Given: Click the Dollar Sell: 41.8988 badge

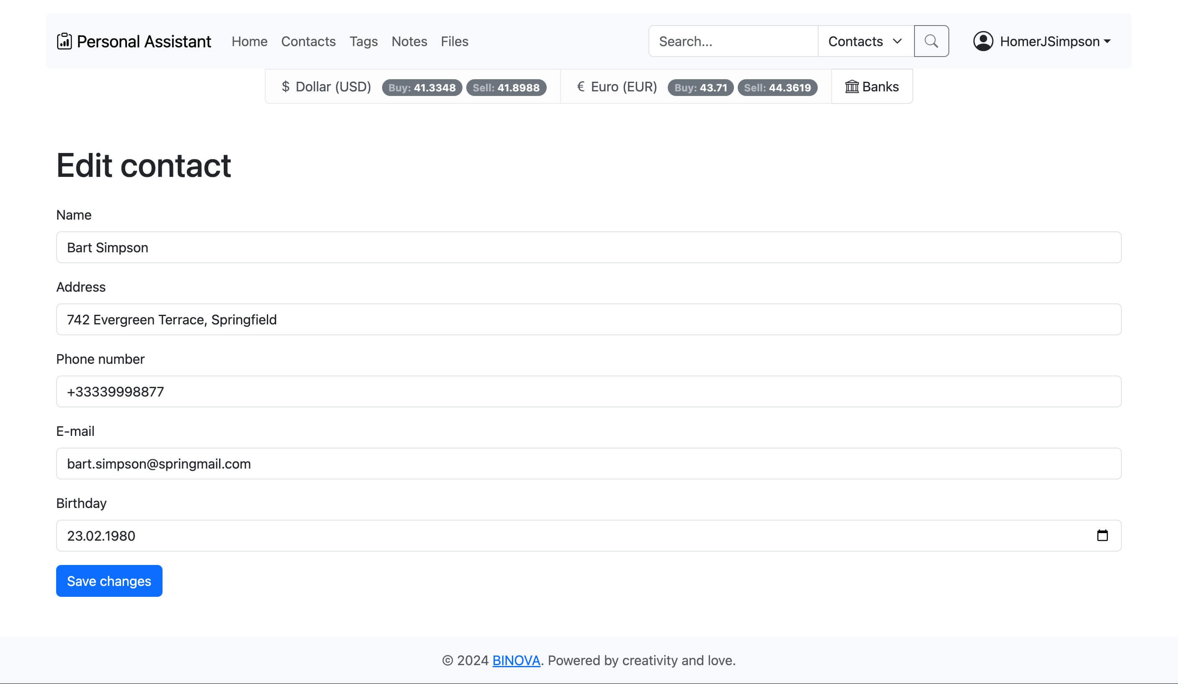Looking at the screenshot, I should (506, 88).
